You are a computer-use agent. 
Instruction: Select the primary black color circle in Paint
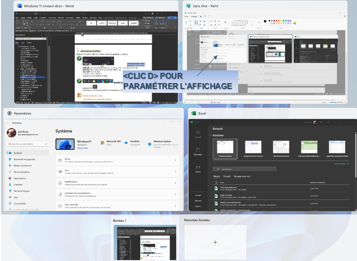[x=265, y=21]
